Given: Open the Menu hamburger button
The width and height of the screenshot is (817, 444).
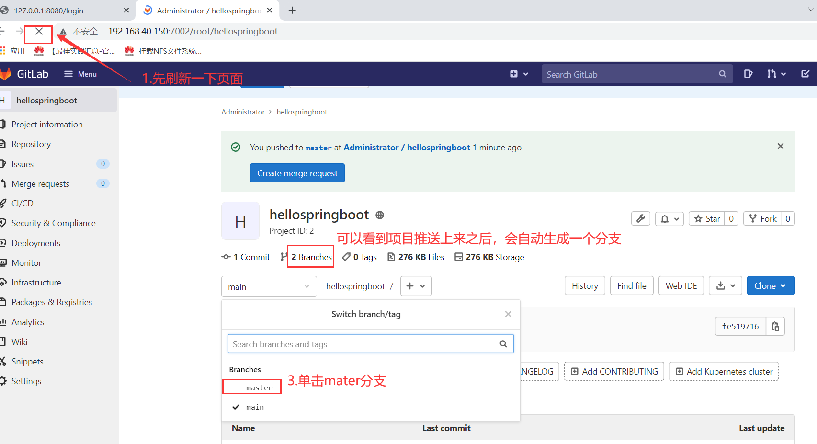Looking at the screenshot, I should [x=80, y=74].
